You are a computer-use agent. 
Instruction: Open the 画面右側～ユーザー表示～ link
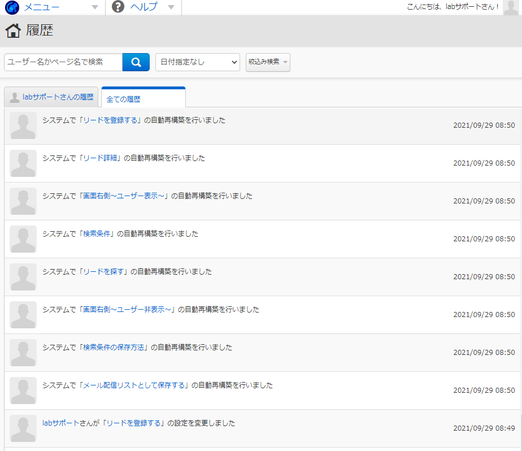(x=124, y=196)
